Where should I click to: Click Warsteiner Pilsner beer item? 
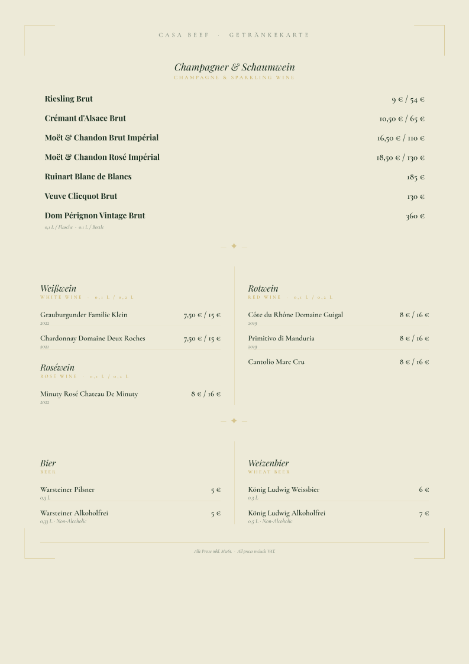[x=130, y=493]
